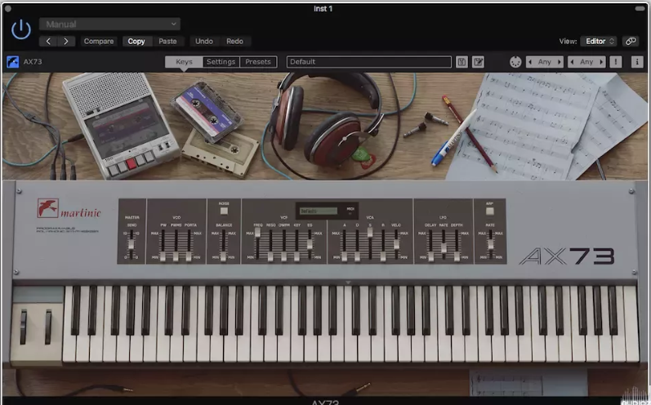
Task: Go to previous preset with left chevron
Action: click(x=48, y=41)
